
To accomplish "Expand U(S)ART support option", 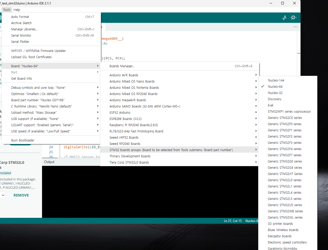I will [x=51, y=125].
